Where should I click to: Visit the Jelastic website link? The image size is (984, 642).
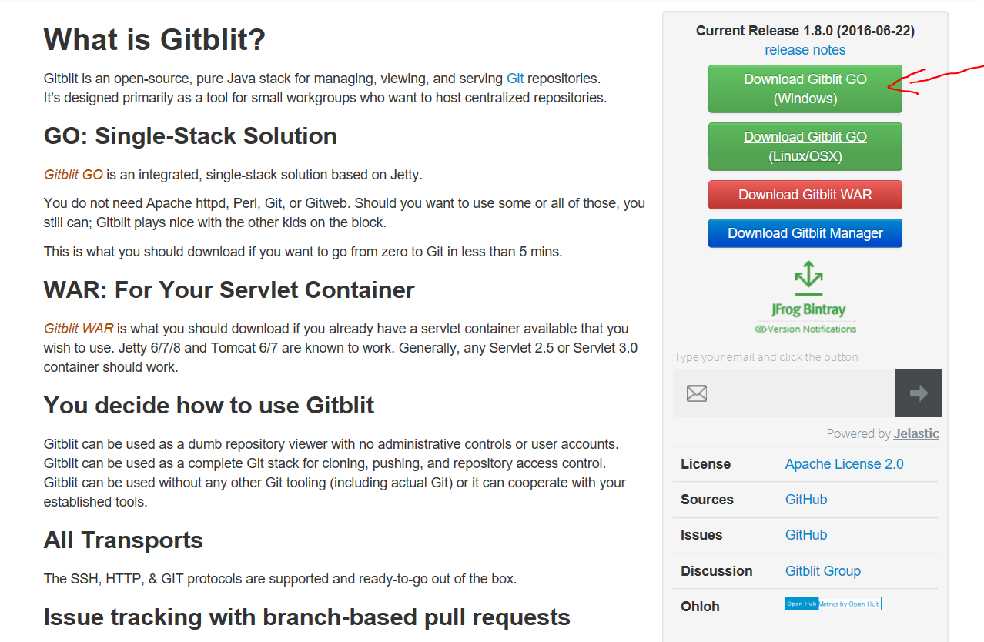click(915, 433)
